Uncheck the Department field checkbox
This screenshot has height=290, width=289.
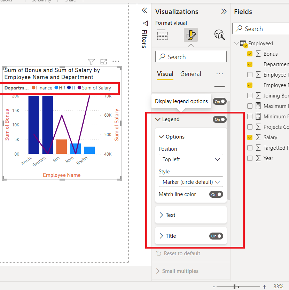tap(250, 64)
